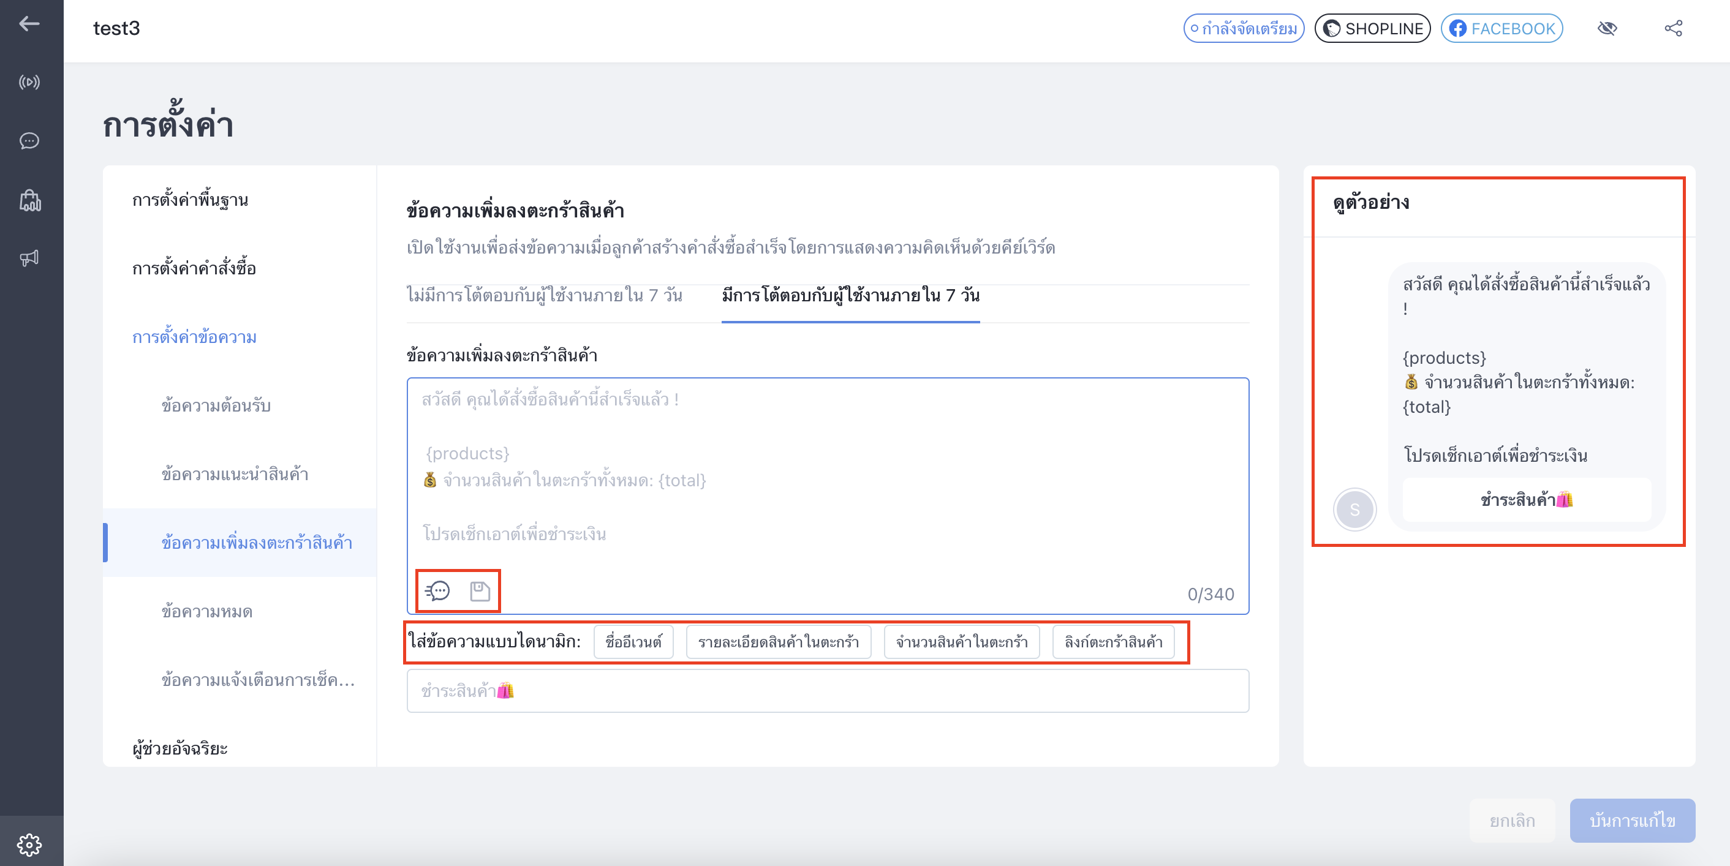1730x866 pixels.
Task: Insert ชื่ออีเวนต์ dynamic text tag
Action: 633,642
